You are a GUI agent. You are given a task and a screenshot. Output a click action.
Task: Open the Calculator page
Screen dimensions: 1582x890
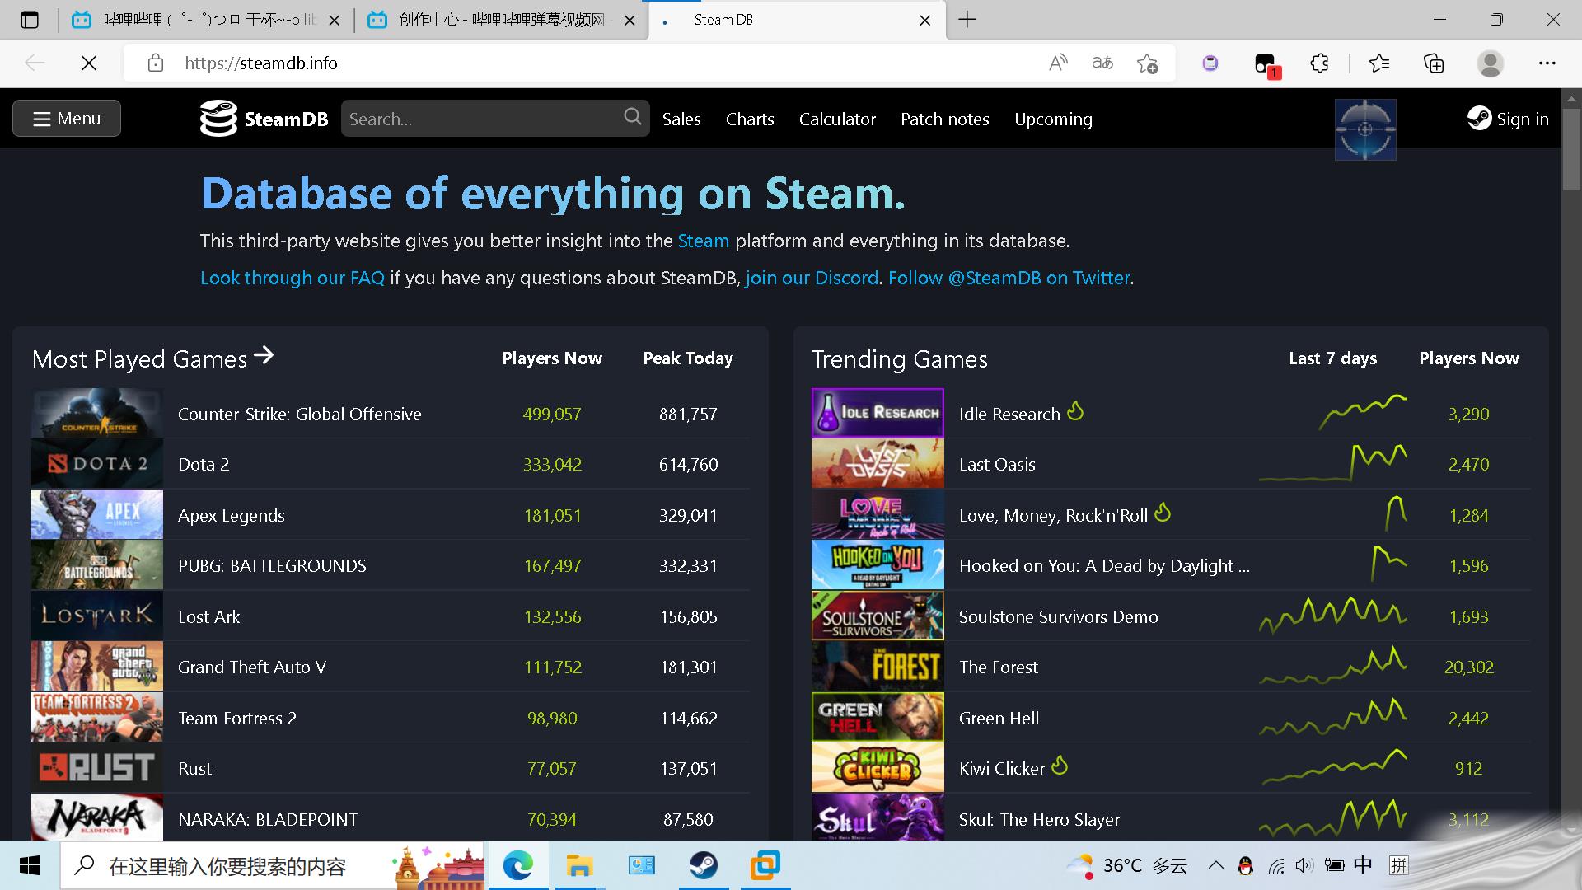(837, 119)
